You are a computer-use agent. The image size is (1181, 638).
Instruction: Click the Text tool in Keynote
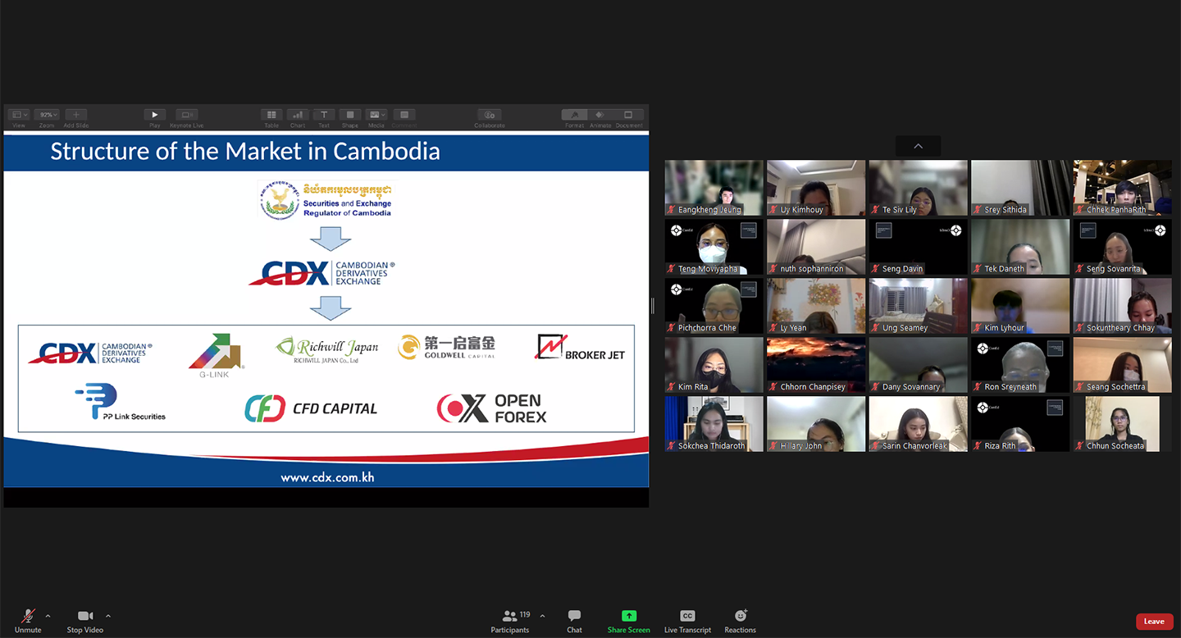tap(324, 115)
